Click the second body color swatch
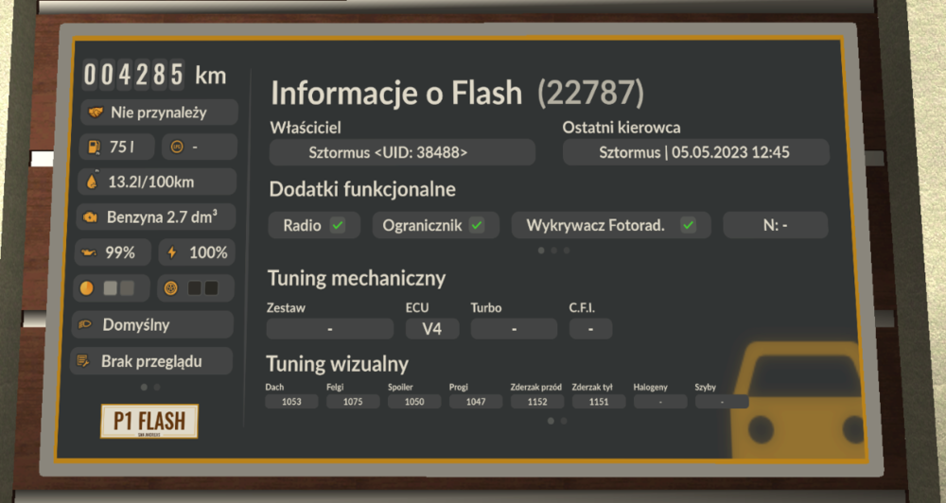The width and height of the screenshot is (946, 503). (x=128, y=288)
